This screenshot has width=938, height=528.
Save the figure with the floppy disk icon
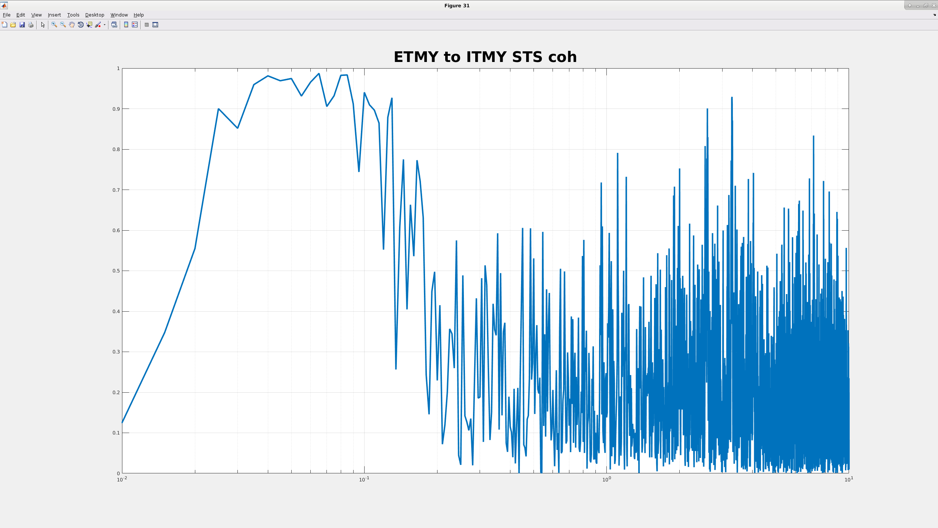click(x=22, y=25)
